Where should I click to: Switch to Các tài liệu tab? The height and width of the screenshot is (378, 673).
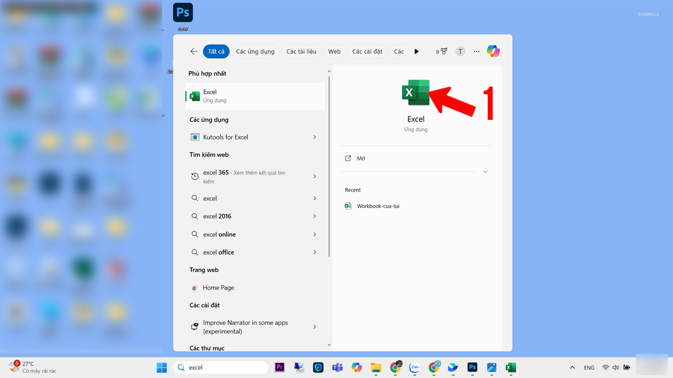point(301,52)
